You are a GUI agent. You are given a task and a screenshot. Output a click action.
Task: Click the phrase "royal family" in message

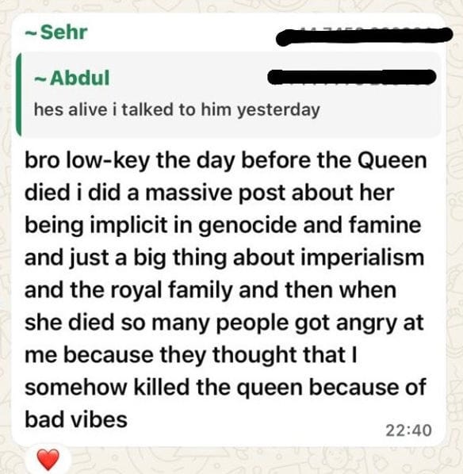pos(171,290)
